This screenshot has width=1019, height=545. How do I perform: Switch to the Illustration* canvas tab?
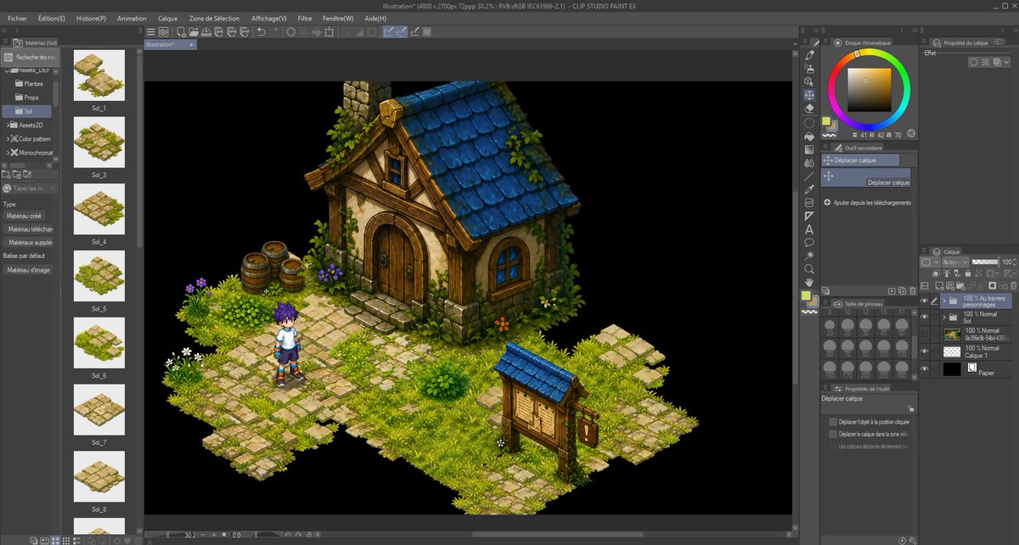[170, 44]
